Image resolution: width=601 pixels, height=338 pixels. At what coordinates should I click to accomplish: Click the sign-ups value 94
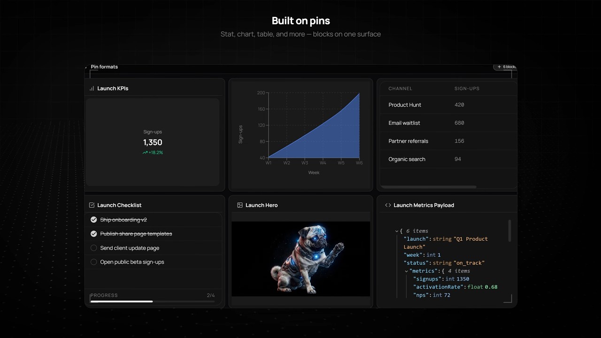click(x=458, y=159)
